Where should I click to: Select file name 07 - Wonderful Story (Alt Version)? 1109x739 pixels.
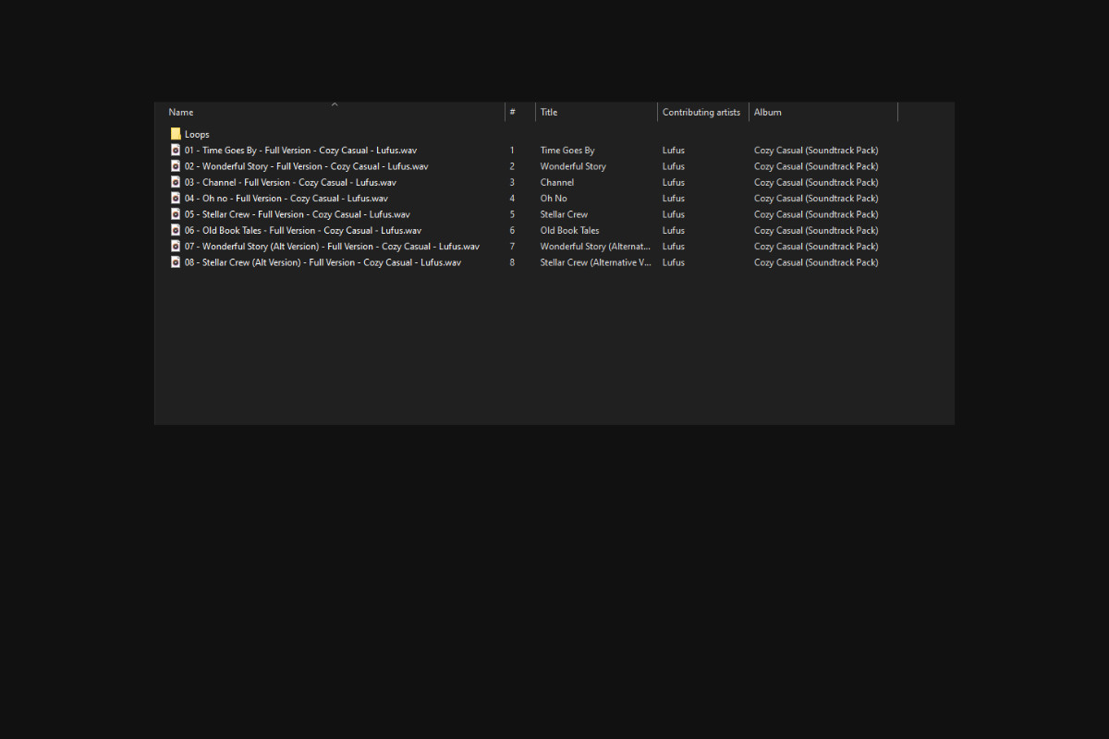coord(332,246)
